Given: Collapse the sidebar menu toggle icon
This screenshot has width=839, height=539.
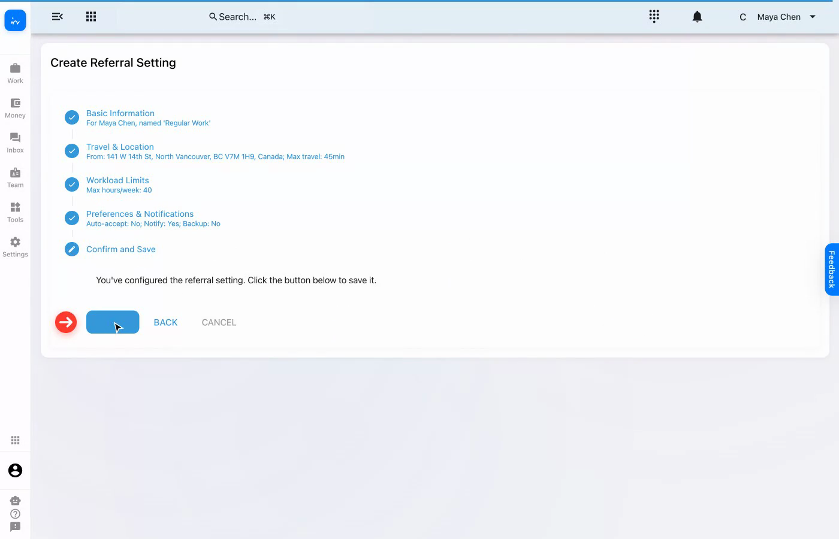Looking at the screenshot, I should coord(58,17).
